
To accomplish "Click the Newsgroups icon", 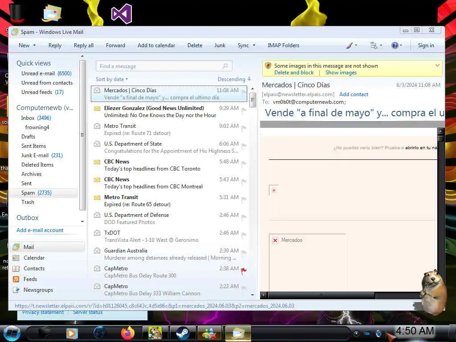I will point(16,290).
